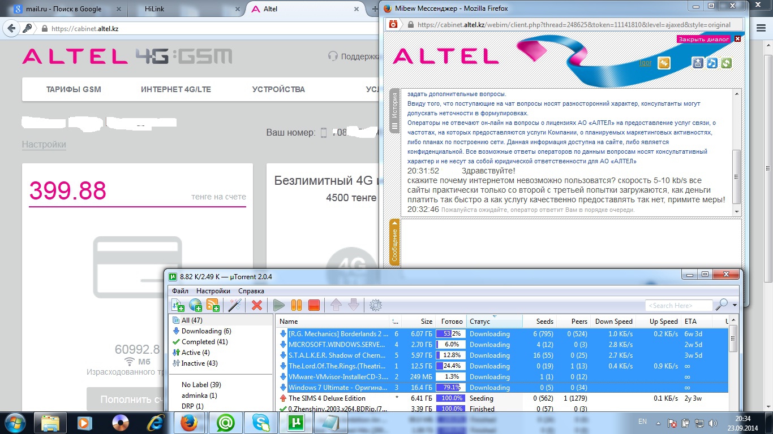
Task: Select the Borderlands 2 torrent row
Action: (503, 334)
